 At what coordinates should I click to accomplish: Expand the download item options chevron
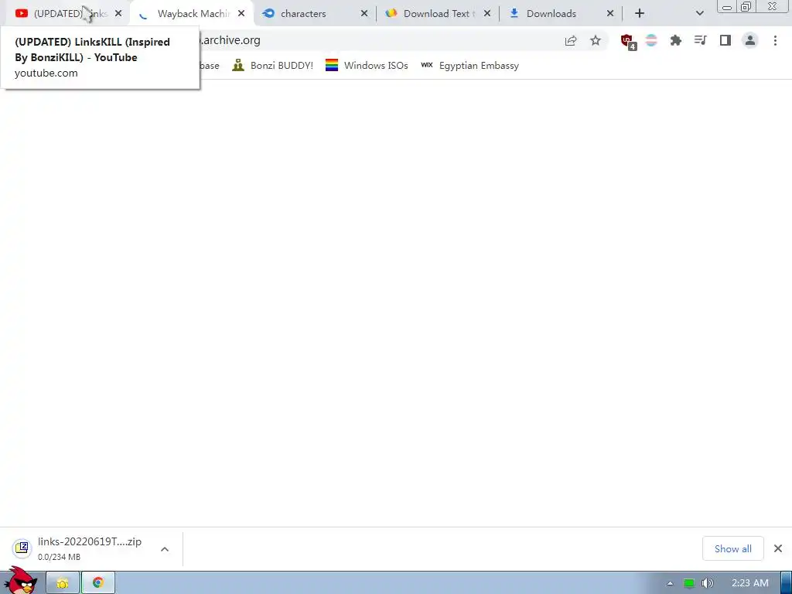point(165,549)
